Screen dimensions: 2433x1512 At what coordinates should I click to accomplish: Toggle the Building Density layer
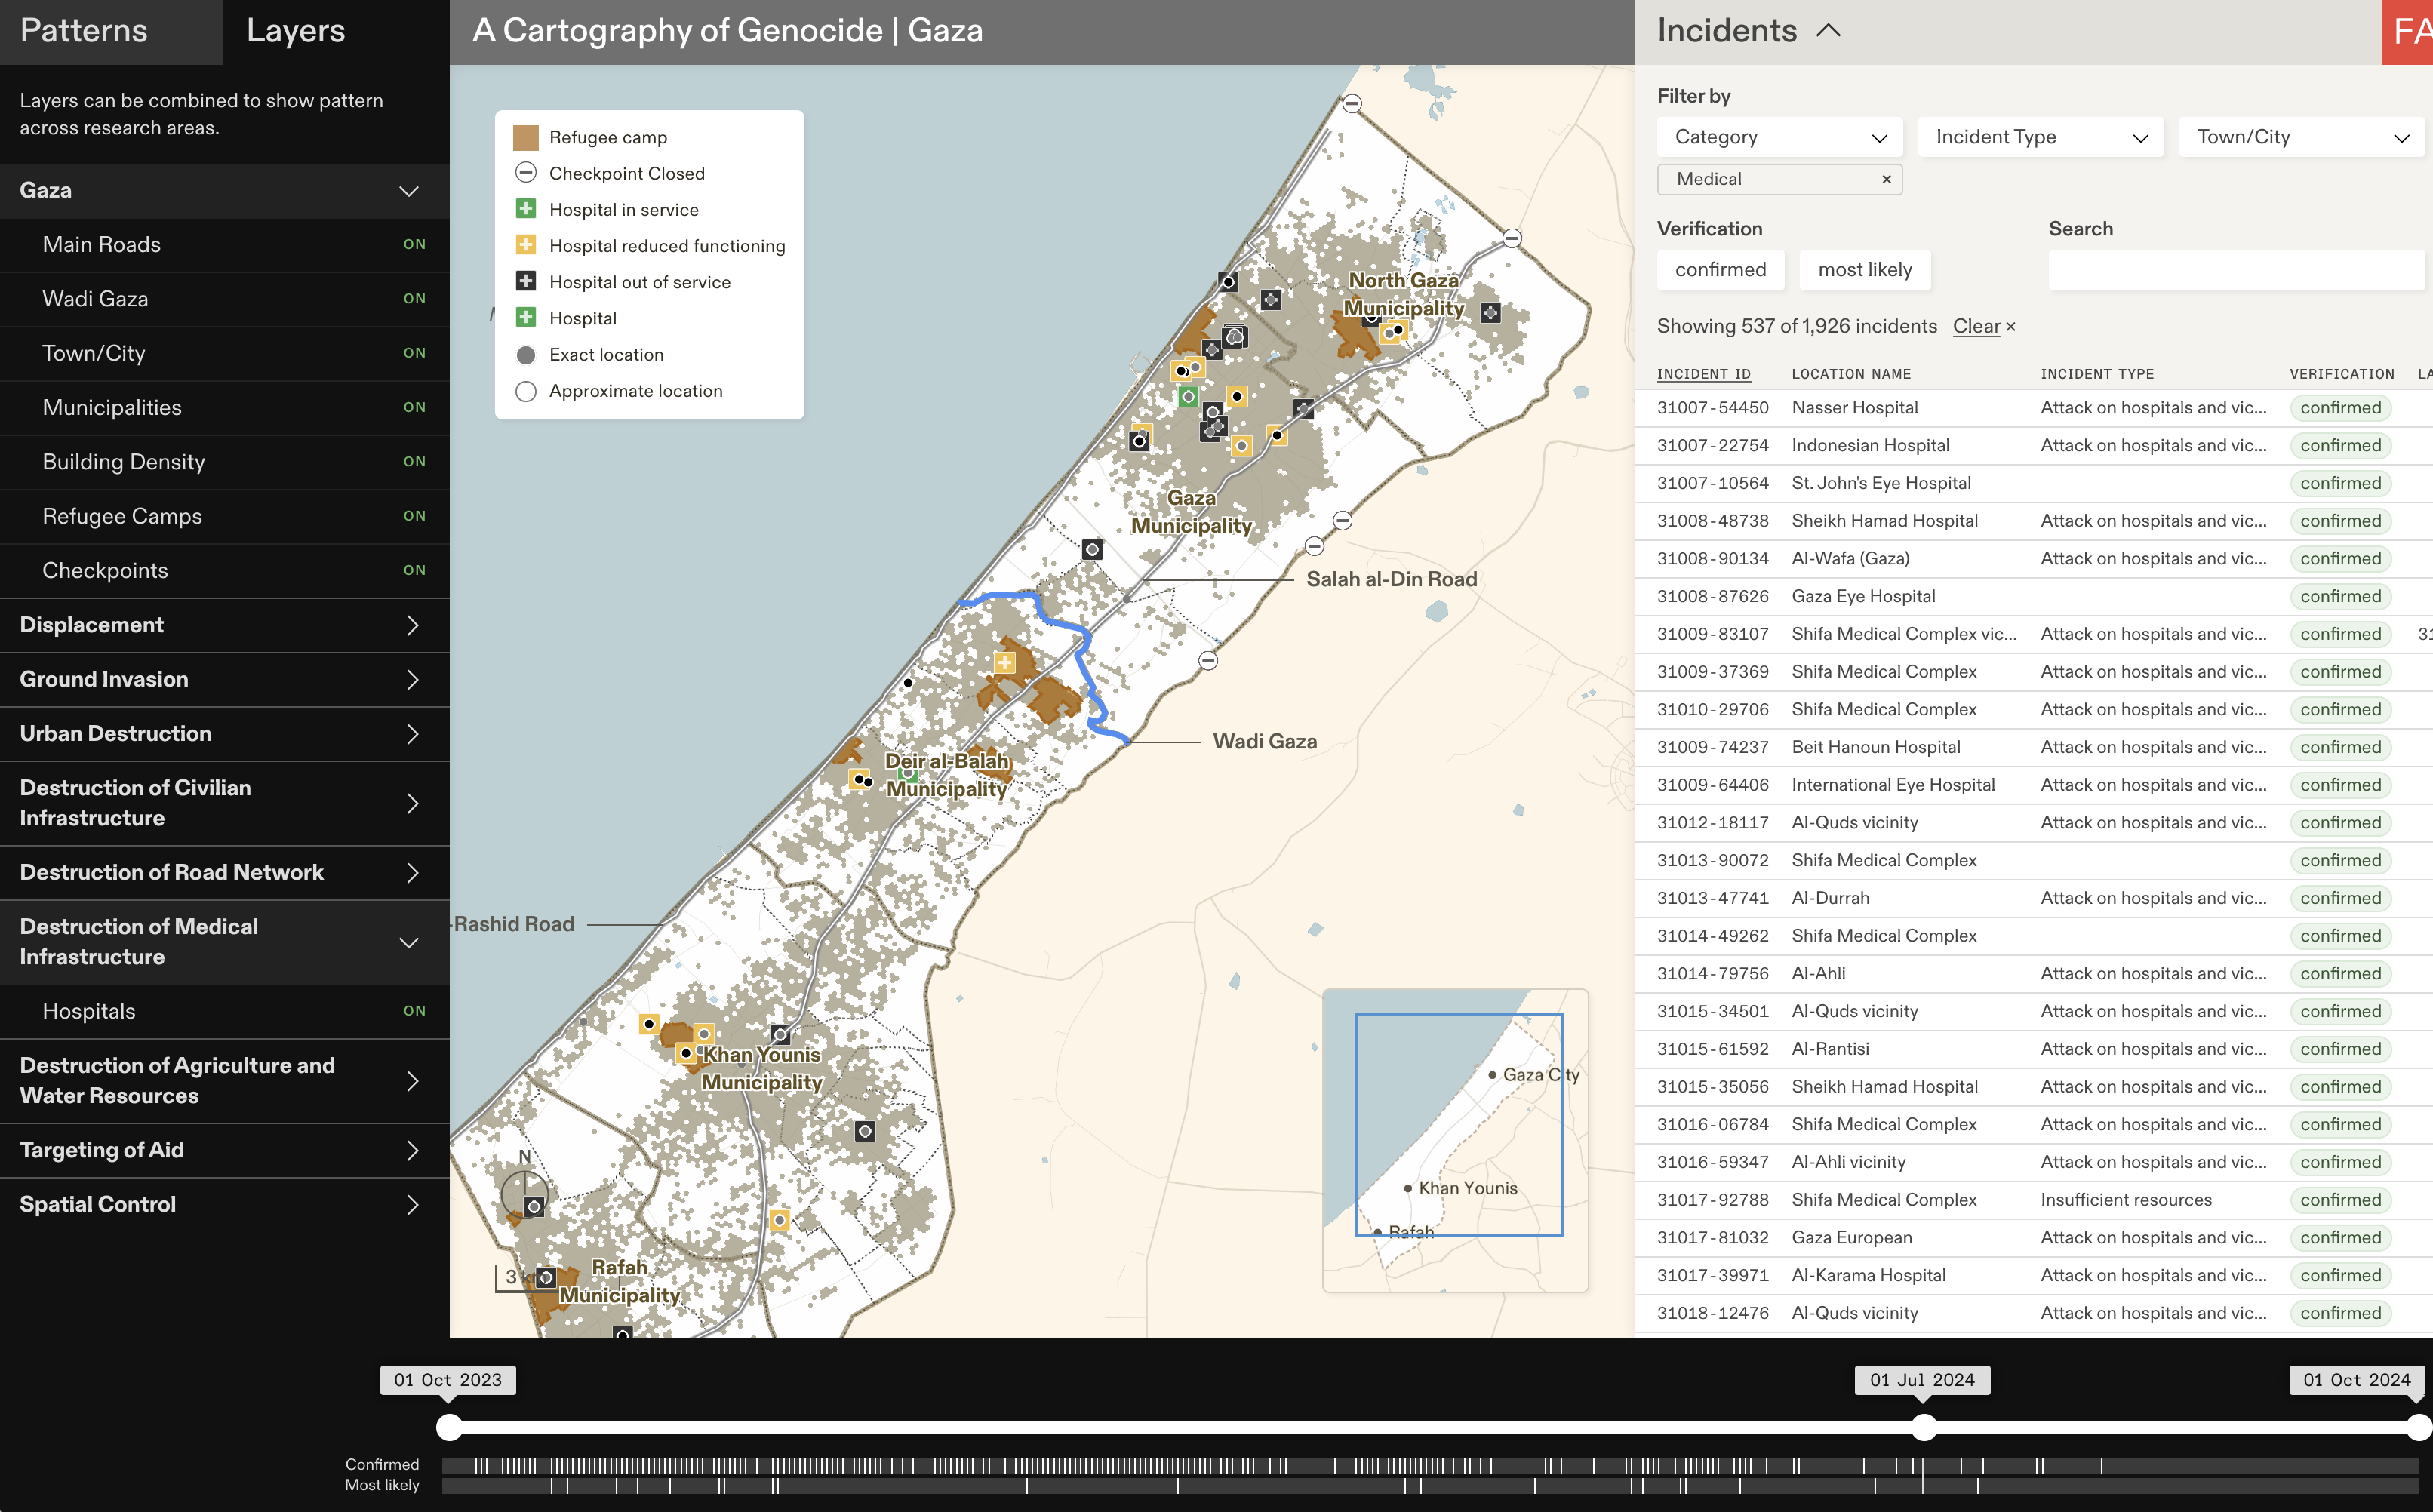414,462
